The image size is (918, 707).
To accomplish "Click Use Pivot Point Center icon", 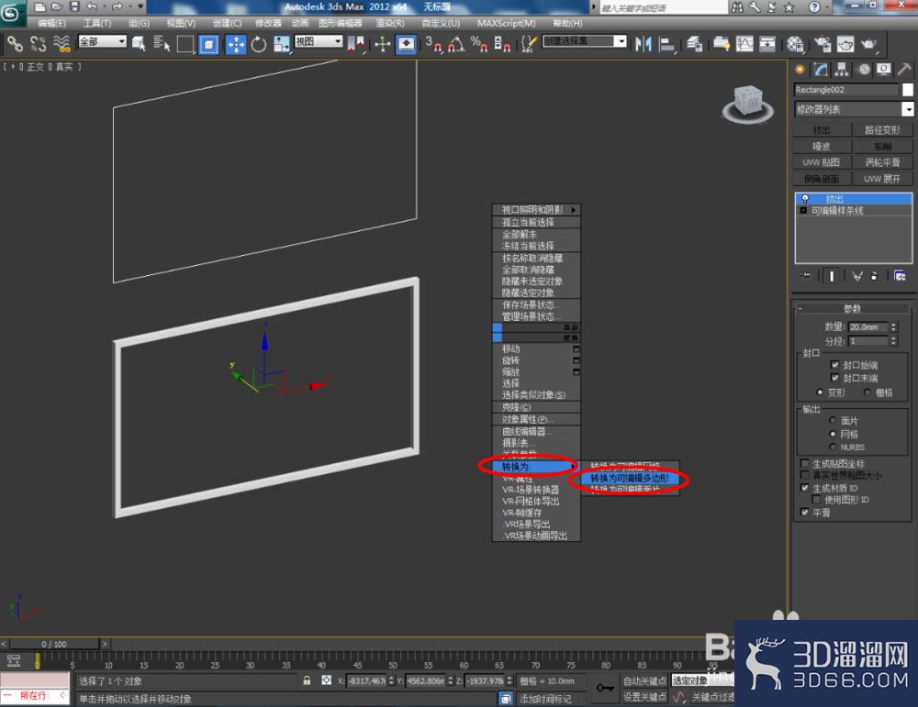I will (x=355, y=44).
